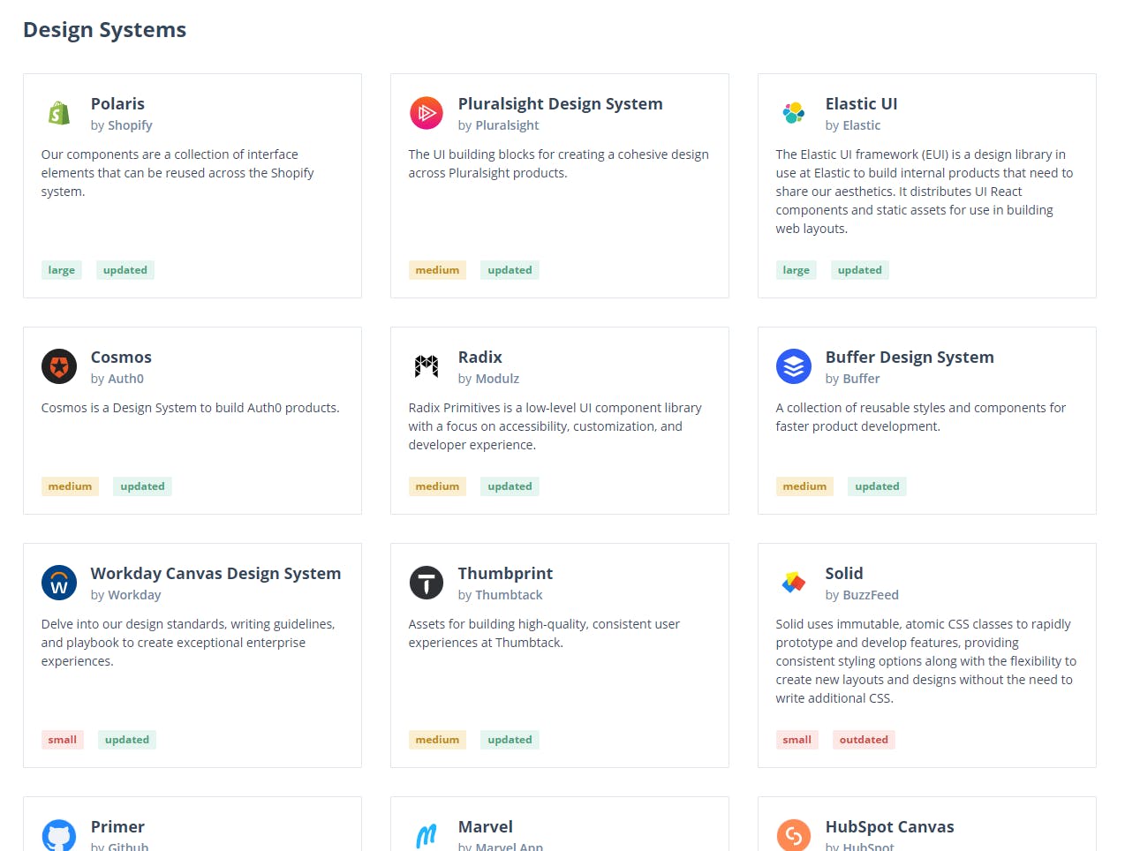Click the 'medium' tag on the Pluralsight card
Viewport: 1125px width, 851px height.
click(437, 270)
